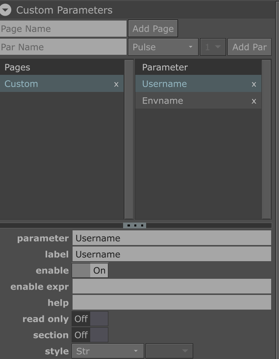Click the Parameter list scrollbar

[x=266, y=139]
